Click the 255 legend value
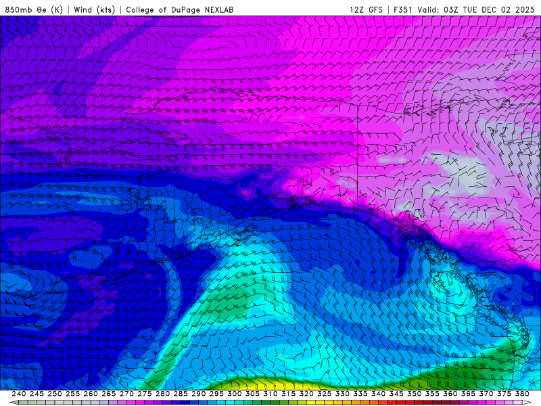Screen dimensions: 541x406 72,394
